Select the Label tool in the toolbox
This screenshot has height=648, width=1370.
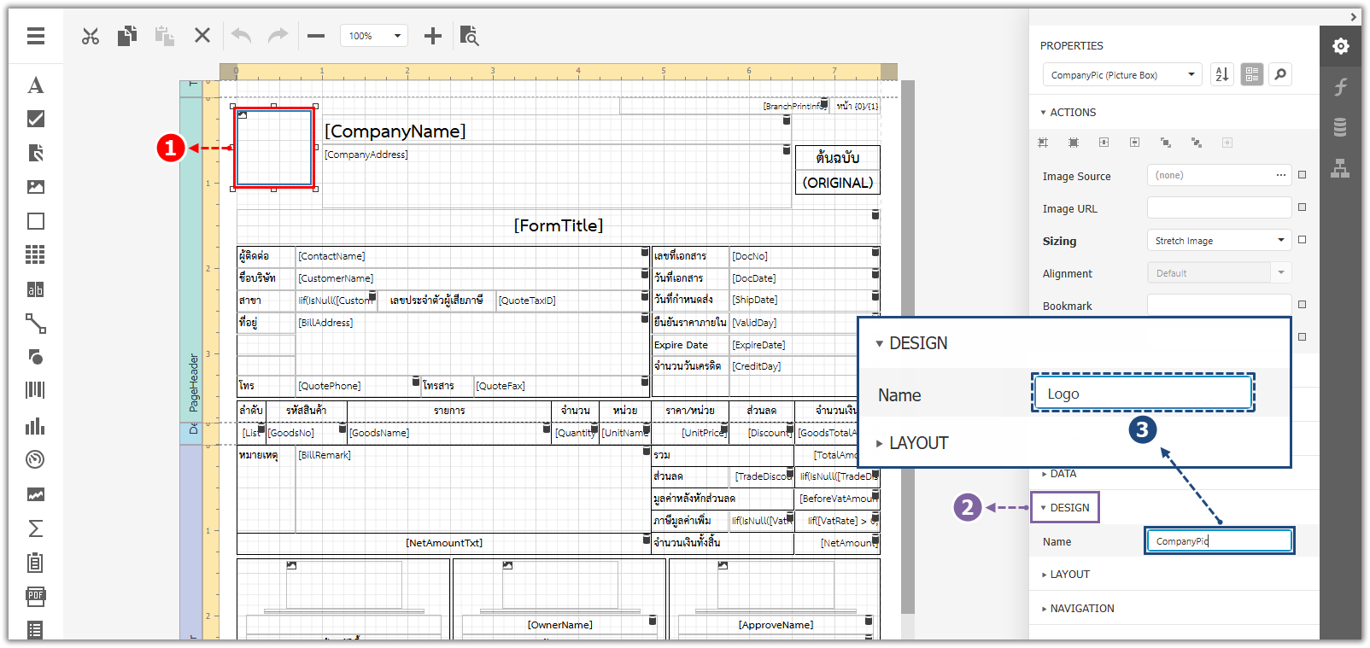click(x=35, y=85)
